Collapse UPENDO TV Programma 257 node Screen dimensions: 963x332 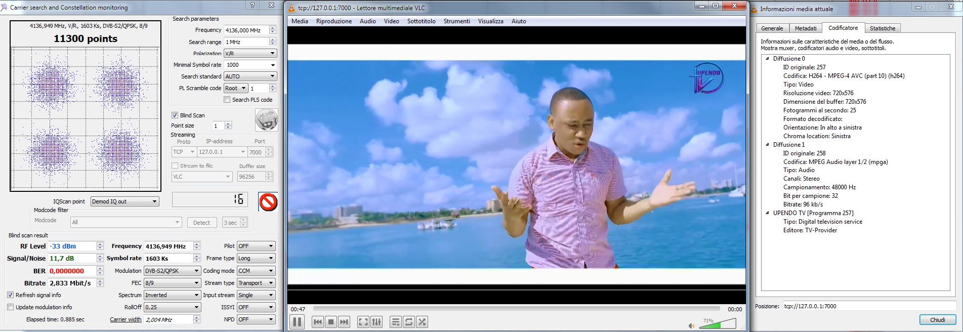click(x=768, y=213)
